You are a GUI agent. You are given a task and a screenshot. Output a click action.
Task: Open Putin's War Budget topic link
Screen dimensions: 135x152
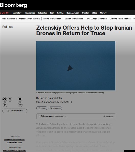(52, 19)
